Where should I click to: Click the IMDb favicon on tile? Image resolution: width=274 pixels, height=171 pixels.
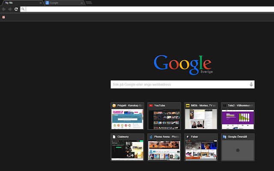[188, 106]
